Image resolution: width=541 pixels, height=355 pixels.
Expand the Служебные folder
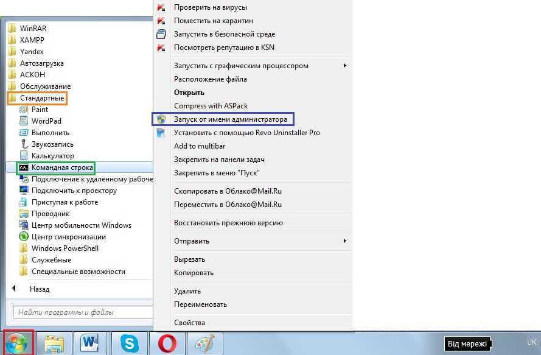pyautogui.click(x=51, y=260)
